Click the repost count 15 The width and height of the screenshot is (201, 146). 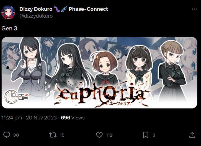click(62, 135)
